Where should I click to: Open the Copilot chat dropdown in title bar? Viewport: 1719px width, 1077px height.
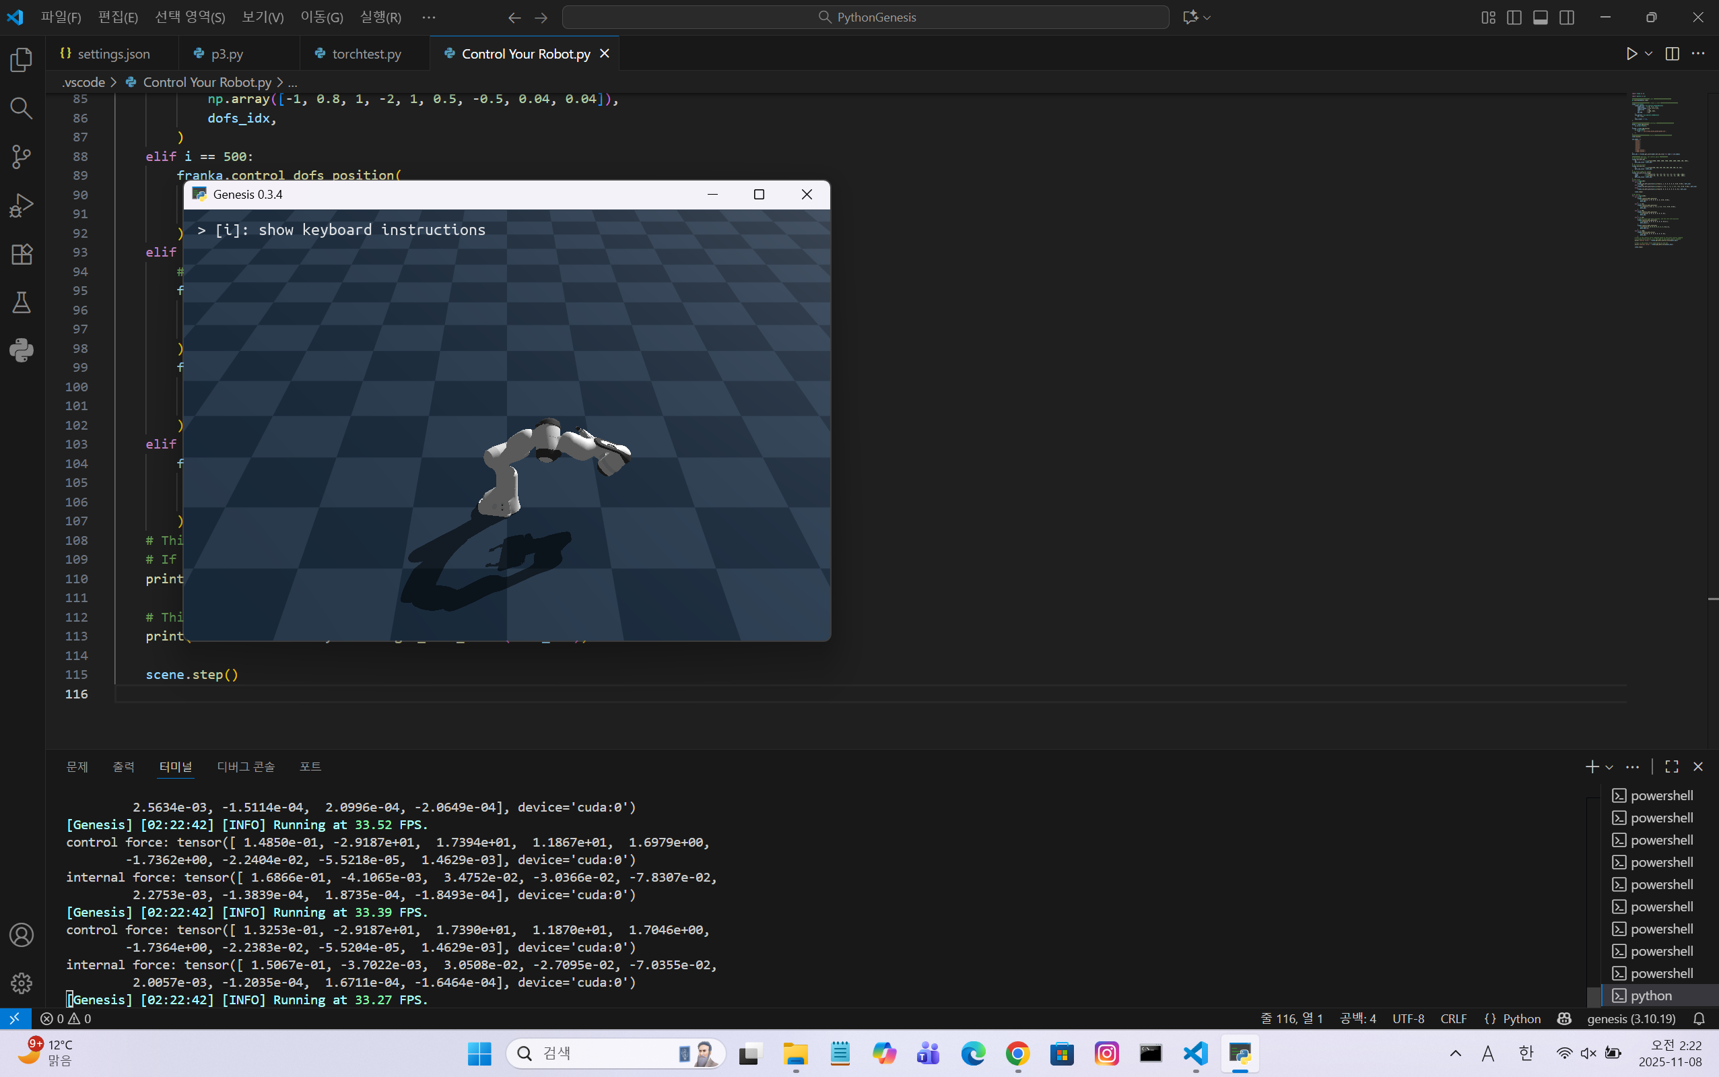click(1207, 17)
